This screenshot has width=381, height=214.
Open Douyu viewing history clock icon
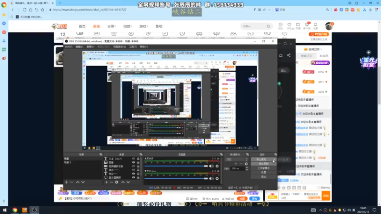(281, 26)
